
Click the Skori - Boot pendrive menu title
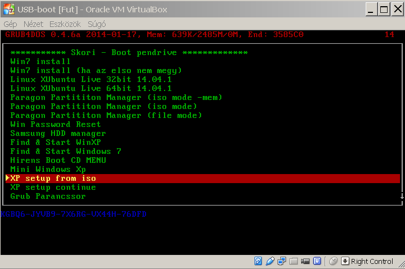pyautogui.click(x=129, y=53)
